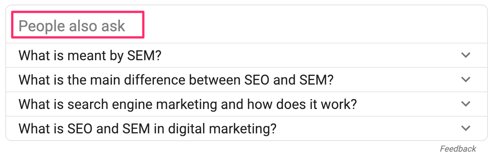Click the 'People also ask' heading
Screen dimensions: 494x157
[x=72, y=26]
